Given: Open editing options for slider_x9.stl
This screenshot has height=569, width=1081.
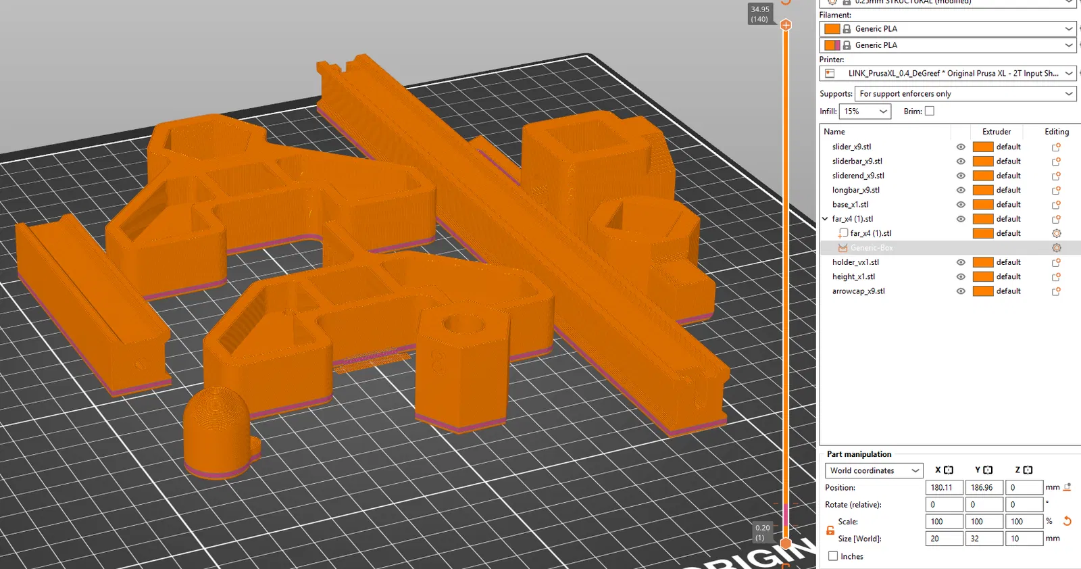Looking at the screenshot, I should tap(1056, 147).
